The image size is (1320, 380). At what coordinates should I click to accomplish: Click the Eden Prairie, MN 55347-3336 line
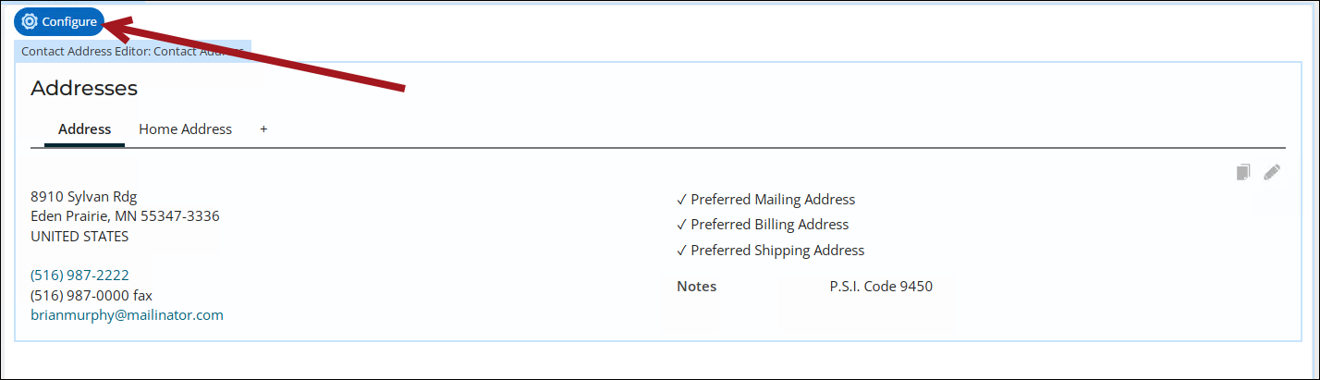[125, 216]
